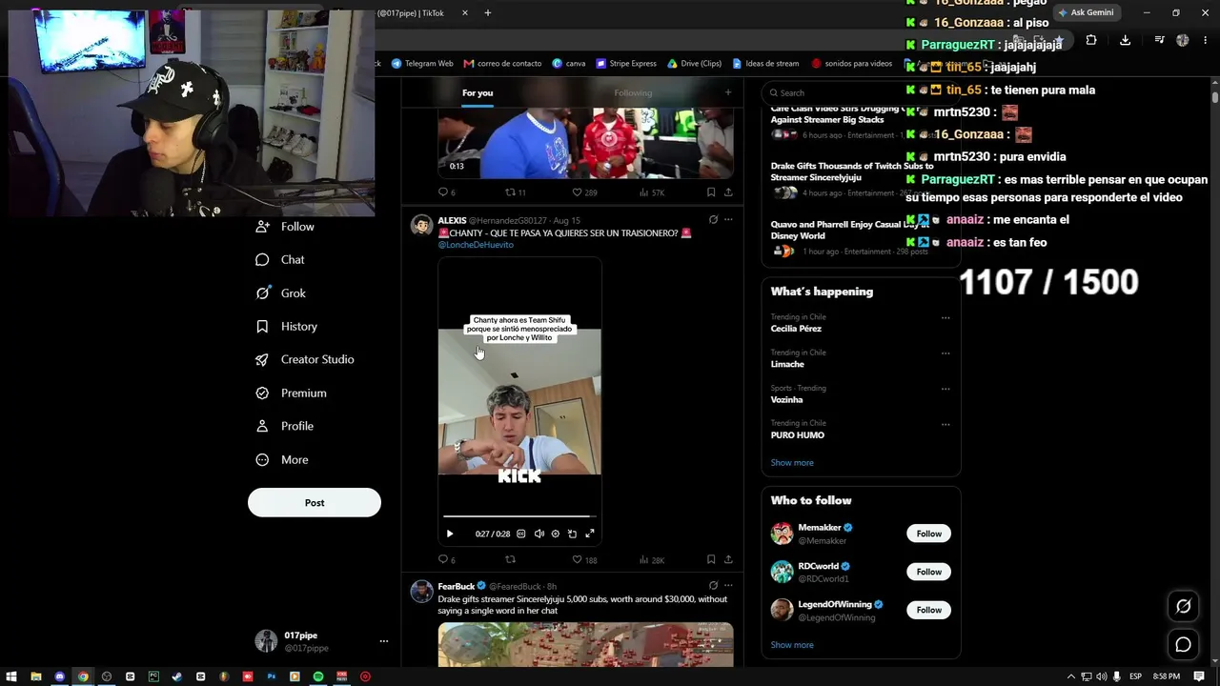Switch to the For you tab

coord(478,92)
